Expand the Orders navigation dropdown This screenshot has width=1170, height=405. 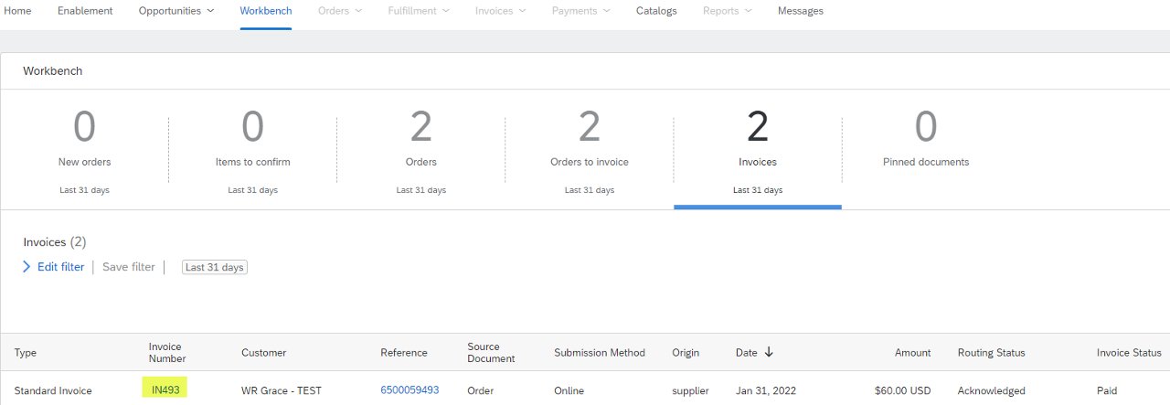tap(340, 11)
